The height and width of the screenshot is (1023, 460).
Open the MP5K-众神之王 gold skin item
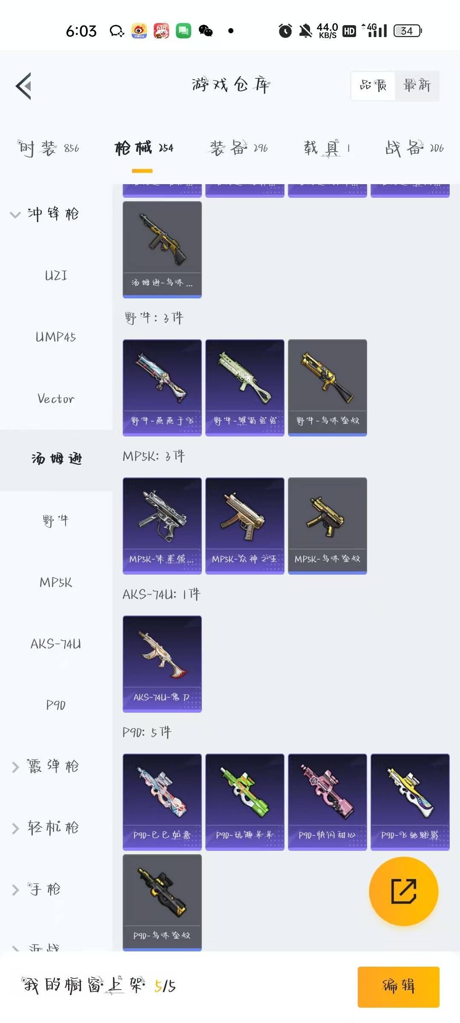[x=244, y=526]
